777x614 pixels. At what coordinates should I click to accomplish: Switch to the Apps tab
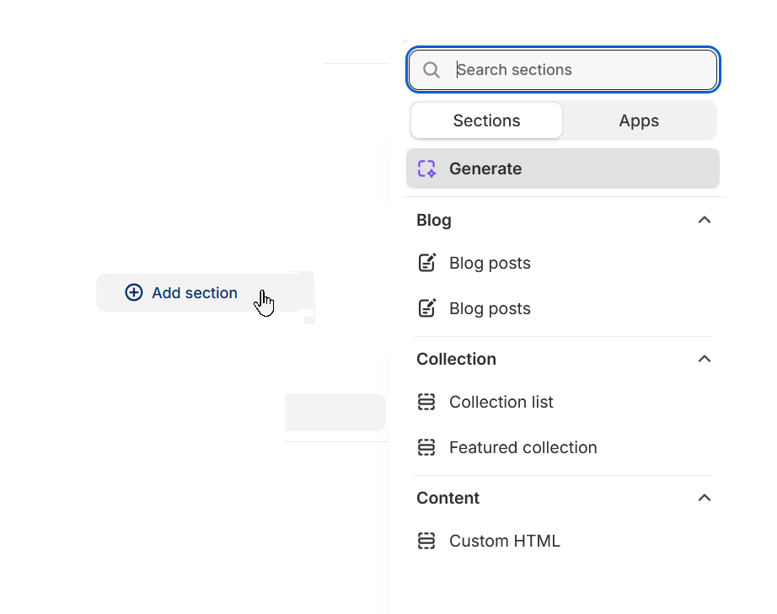tap(639, 120)
